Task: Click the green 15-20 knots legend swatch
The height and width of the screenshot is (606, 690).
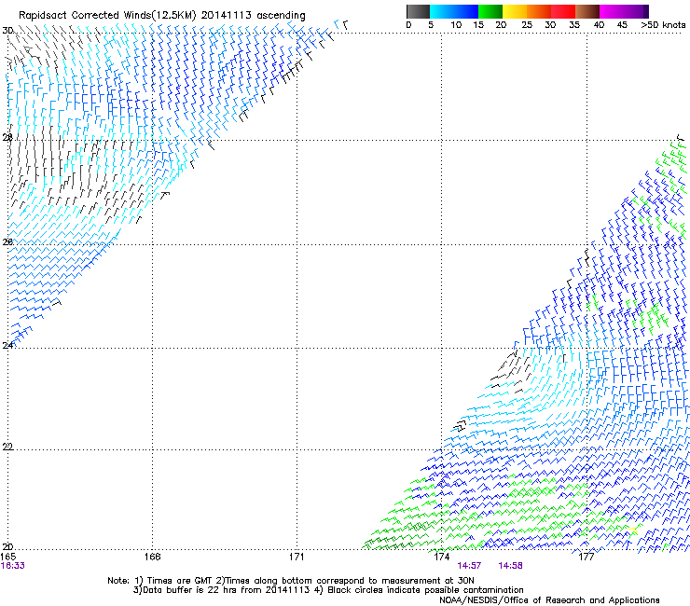Action: pos(490,11)
